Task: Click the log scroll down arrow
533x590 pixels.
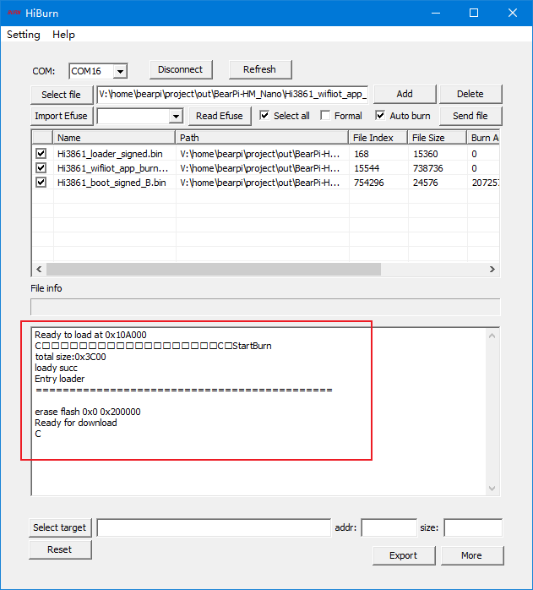Action: pos(492,489)
